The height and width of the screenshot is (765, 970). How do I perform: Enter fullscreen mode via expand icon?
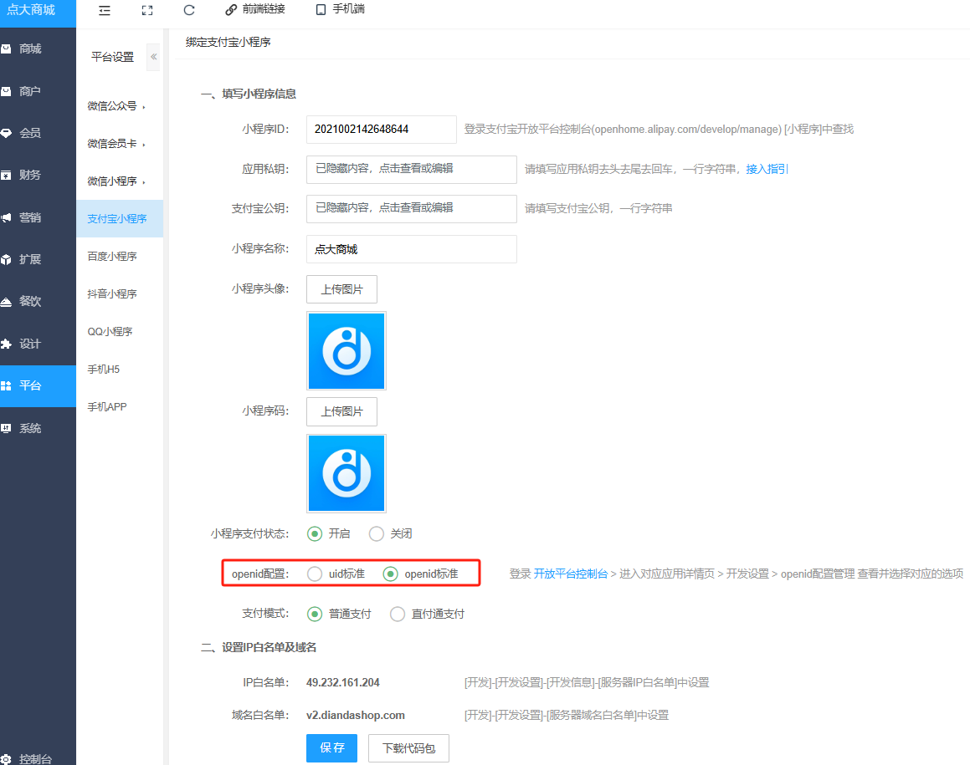[147, 11]
